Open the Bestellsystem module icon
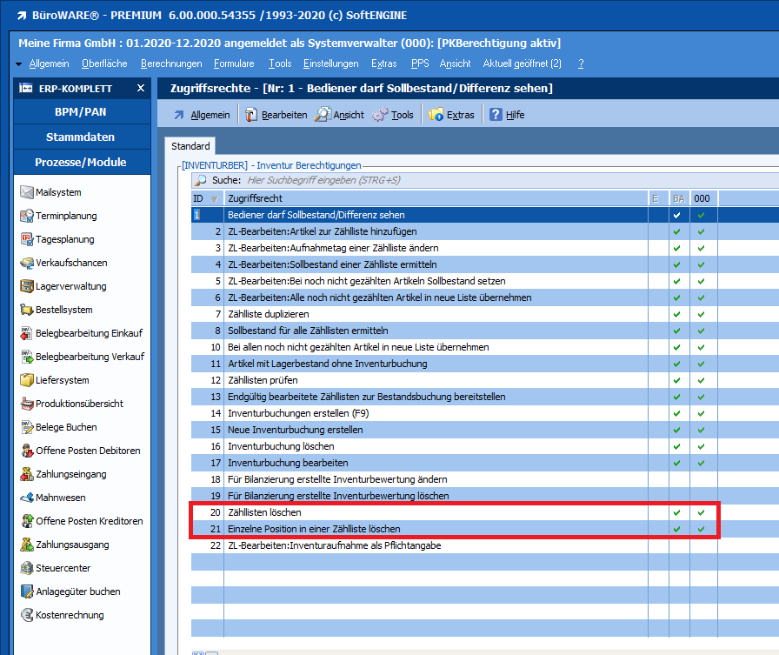 coord(27,310)
